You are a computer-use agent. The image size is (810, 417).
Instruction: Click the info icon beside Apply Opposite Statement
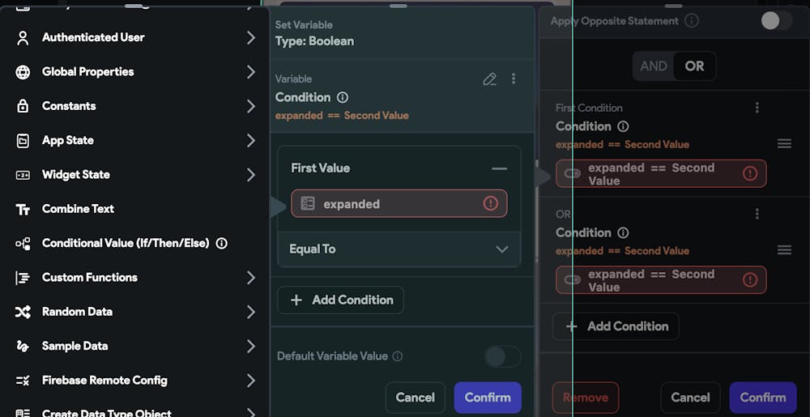[x=692, y=21]
